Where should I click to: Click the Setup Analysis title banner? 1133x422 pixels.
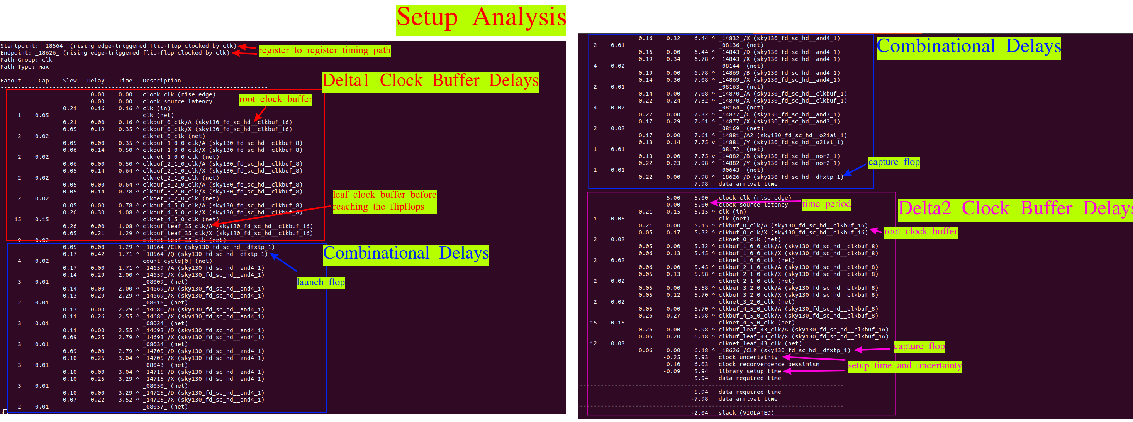[481, 20]
